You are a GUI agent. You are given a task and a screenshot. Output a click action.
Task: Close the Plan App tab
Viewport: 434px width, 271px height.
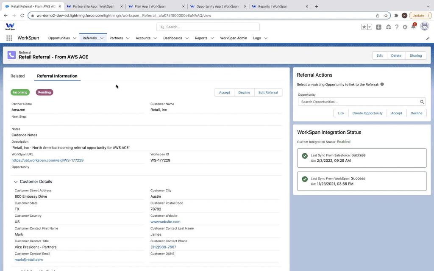tap(183, 6)
